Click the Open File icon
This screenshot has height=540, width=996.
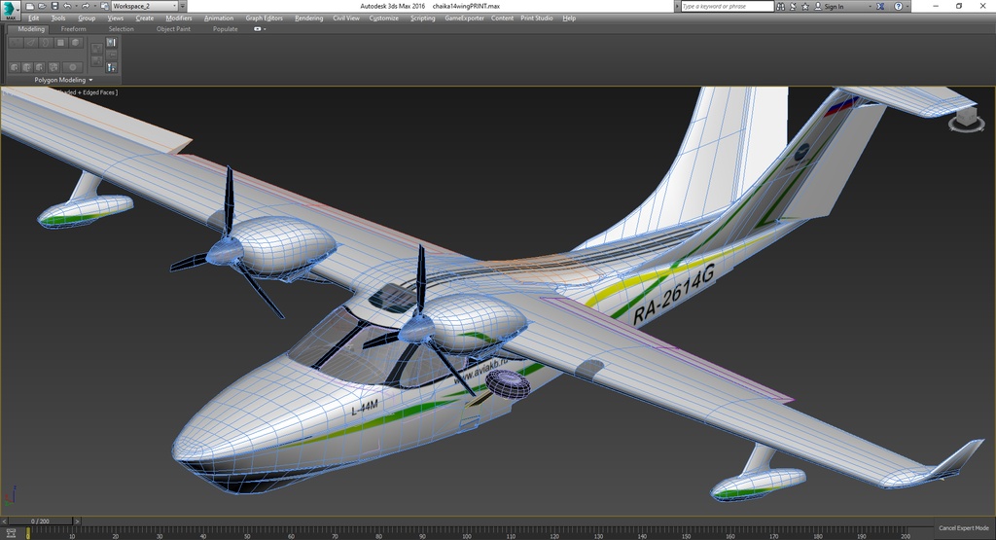[42, 7]
